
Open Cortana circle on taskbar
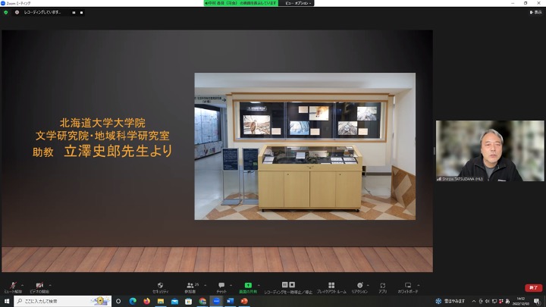tap(118, 301)
